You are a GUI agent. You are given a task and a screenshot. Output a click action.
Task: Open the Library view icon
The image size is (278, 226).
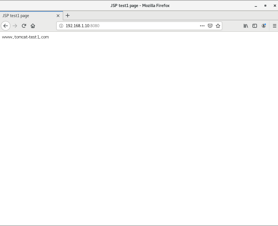point(246,26)
